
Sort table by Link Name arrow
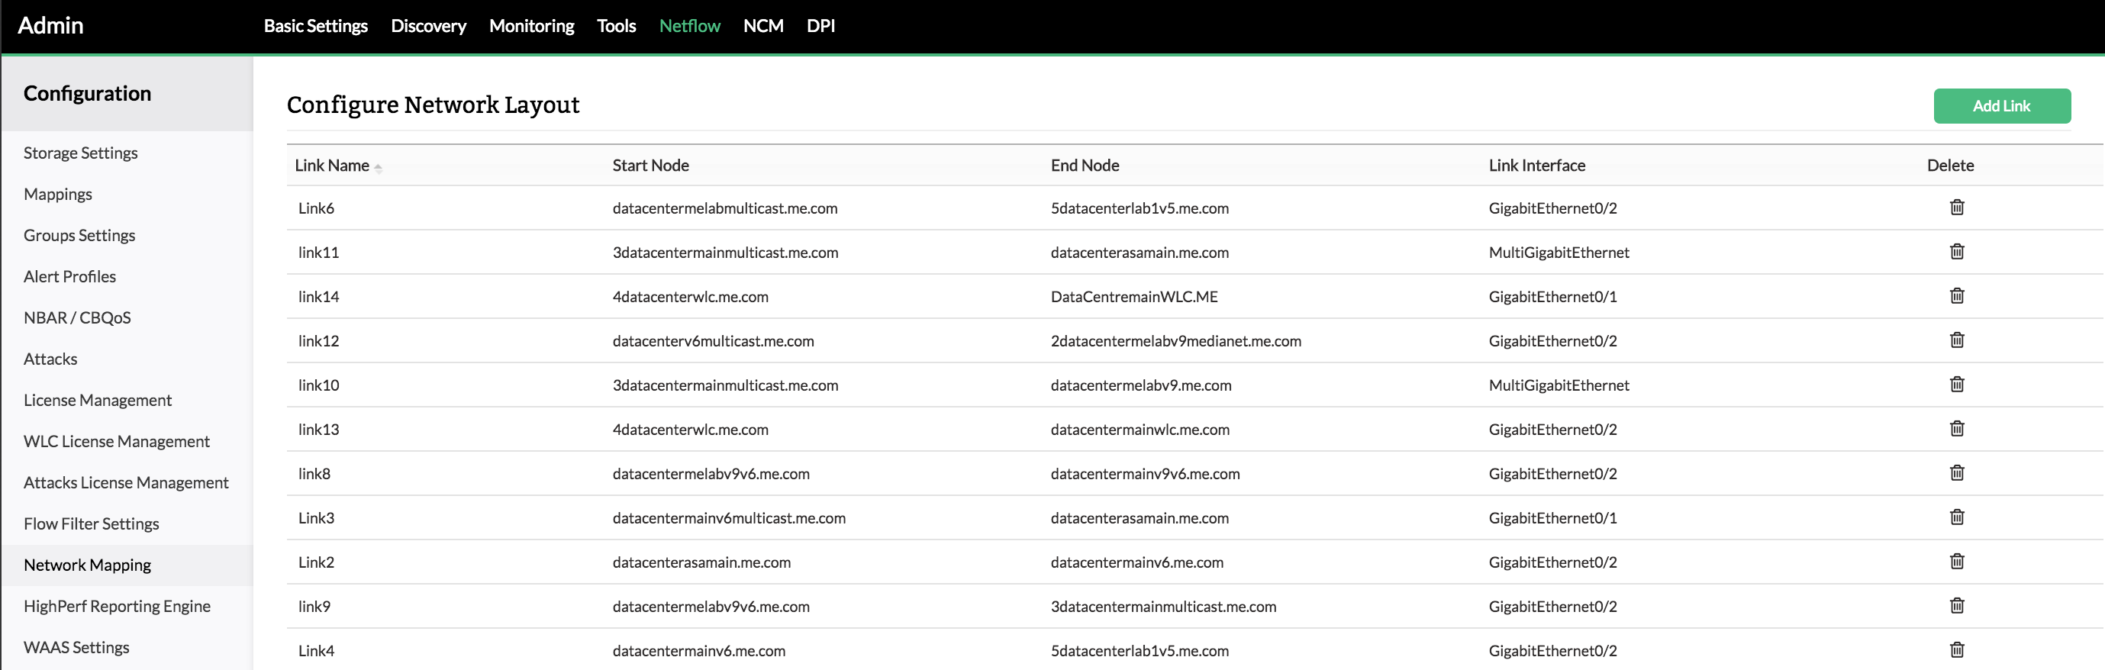click(x=379, y=166)
